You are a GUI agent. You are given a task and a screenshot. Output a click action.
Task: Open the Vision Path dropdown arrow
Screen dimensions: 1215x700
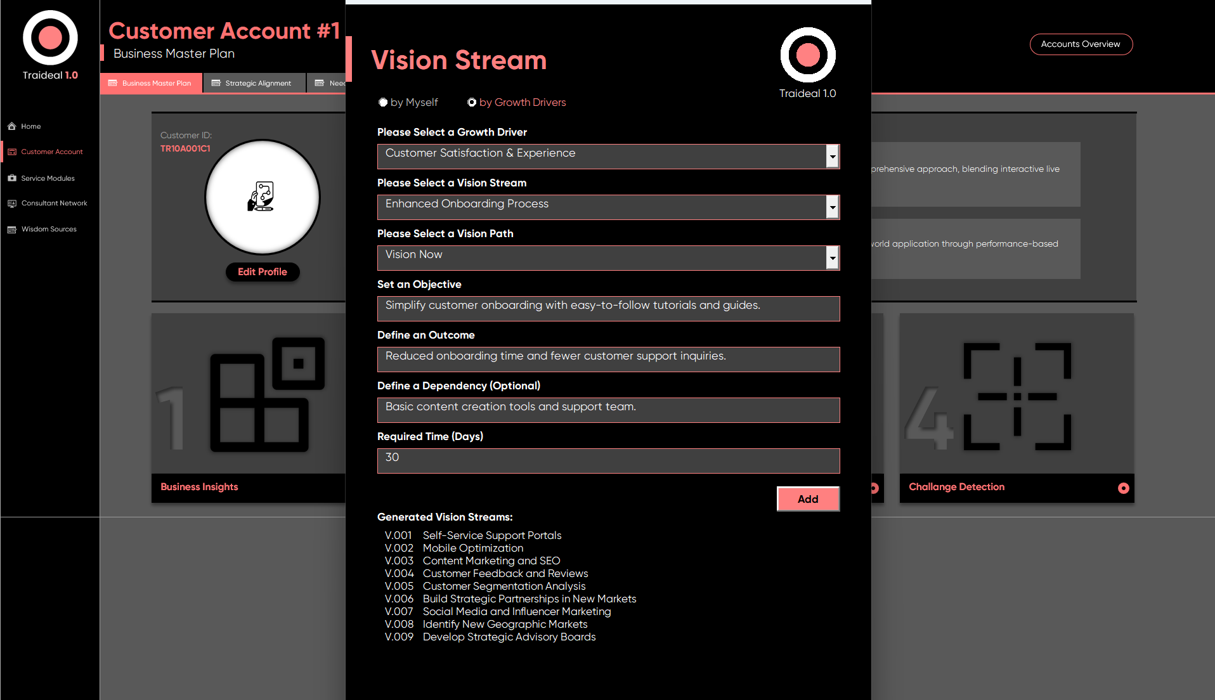pos(832,258)
